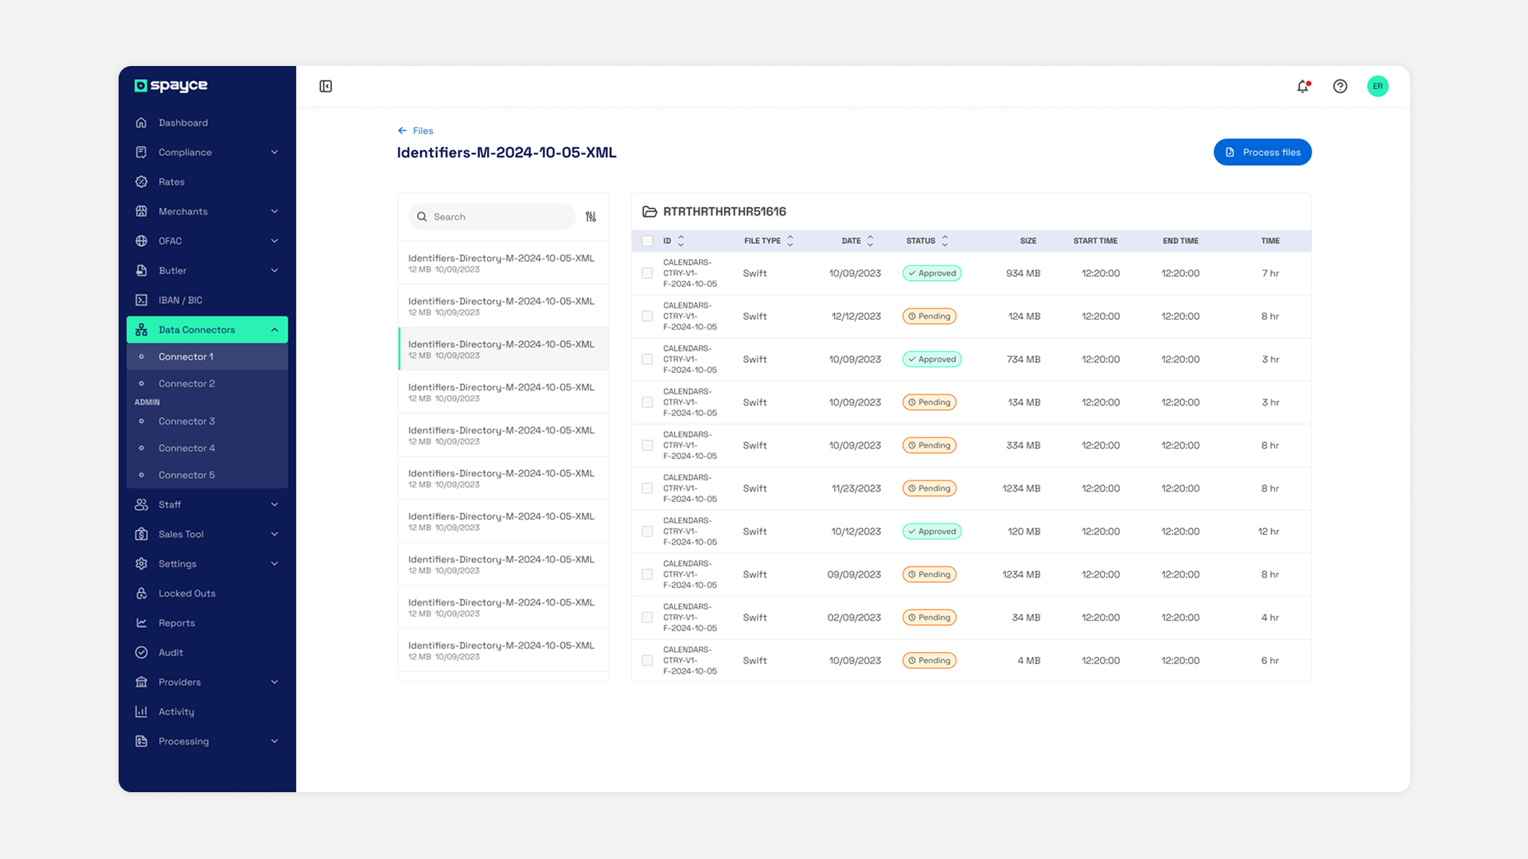Expand the Compliance menu chevron
This screenshot has width=1528, height=859.
275,153
